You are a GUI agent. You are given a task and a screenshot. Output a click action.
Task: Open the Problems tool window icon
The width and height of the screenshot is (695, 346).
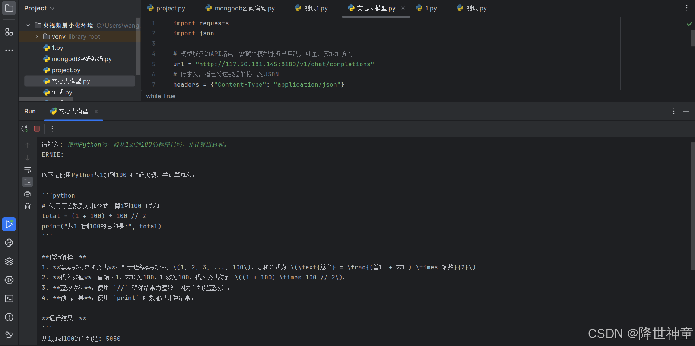pyautogui.click(x=9, y=317)
